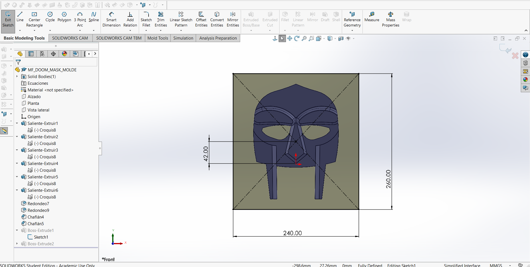Click the red cancel sketch X
Image resolution: width=530 pixels, height=267 pixels.
tap(515, 56)
